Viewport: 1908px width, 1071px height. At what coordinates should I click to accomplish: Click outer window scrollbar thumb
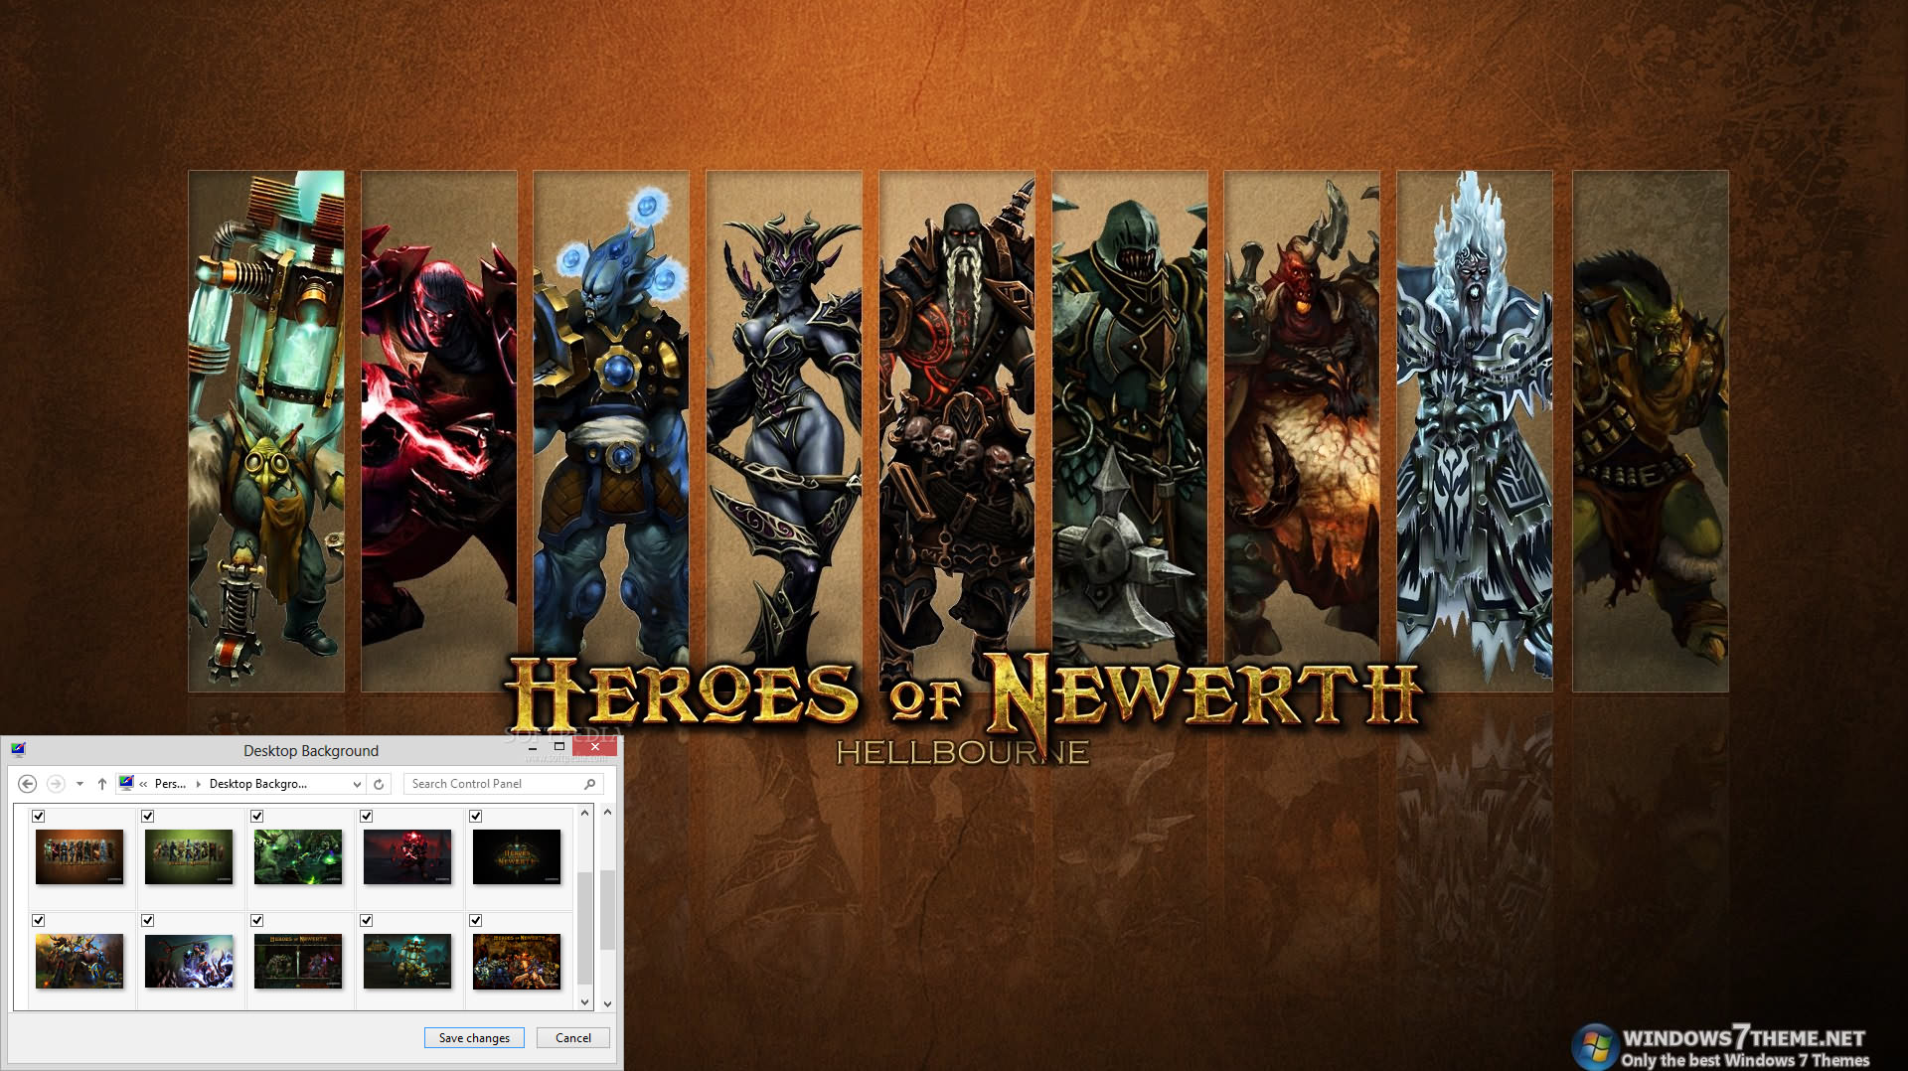(x=607, y=909)
